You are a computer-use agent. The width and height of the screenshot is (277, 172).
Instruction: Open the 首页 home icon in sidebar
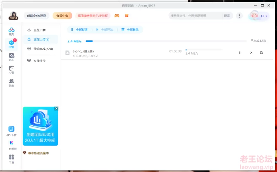[11, 31]
